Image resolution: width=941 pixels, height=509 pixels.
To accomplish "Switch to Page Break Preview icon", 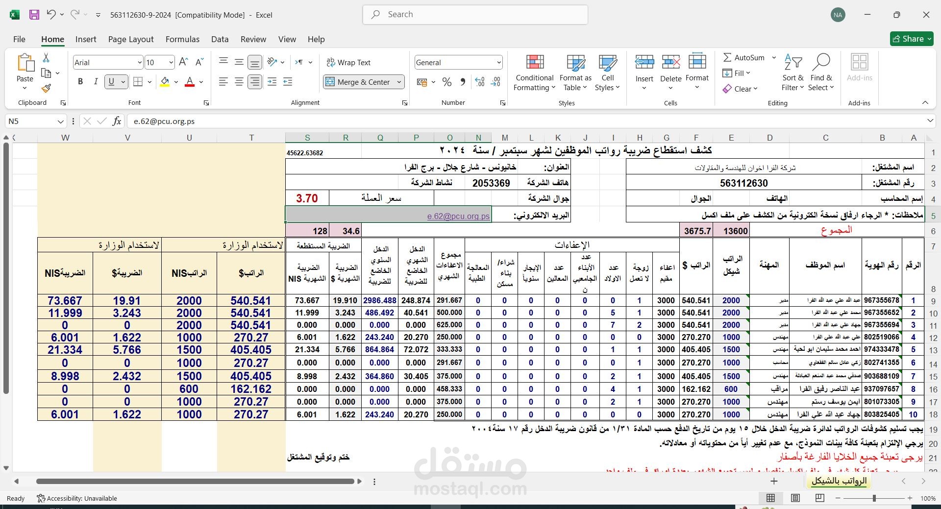I will (820, 498).
